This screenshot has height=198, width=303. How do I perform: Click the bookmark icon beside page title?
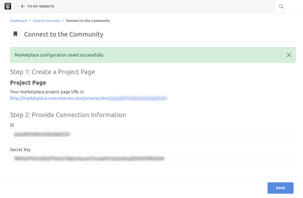tap(15, 34)
